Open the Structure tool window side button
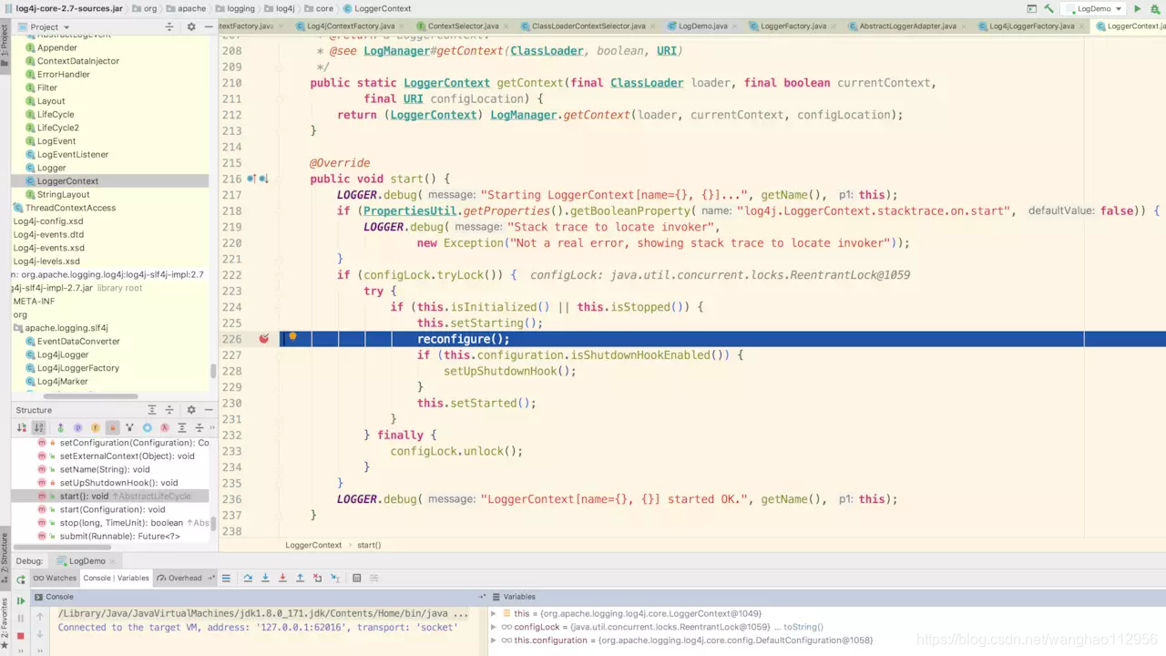Viewport: 1166px width, 656px height. 5,559
